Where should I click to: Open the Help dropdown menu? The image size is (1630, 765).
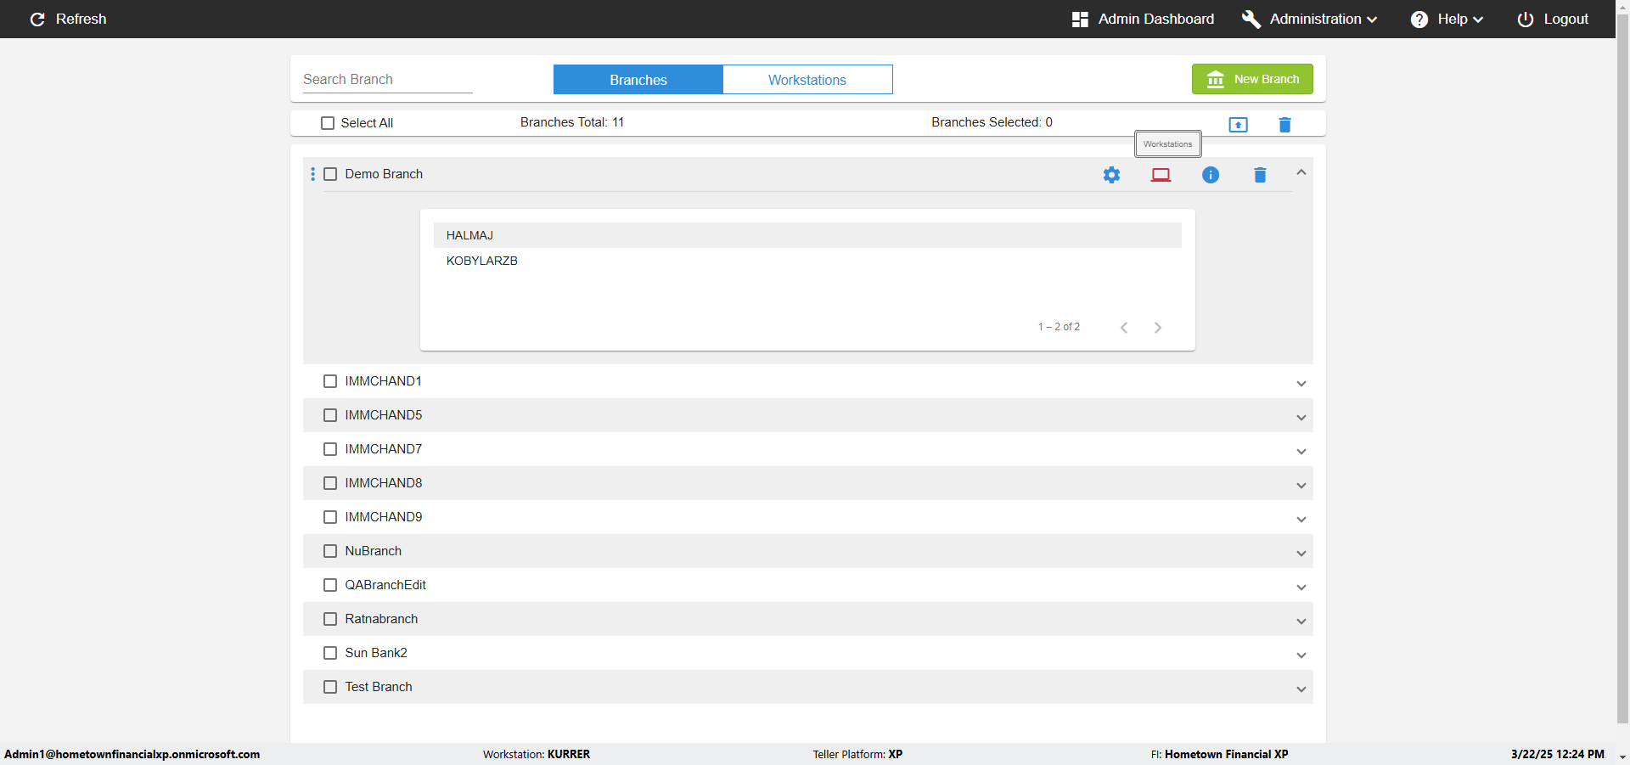1460,19
